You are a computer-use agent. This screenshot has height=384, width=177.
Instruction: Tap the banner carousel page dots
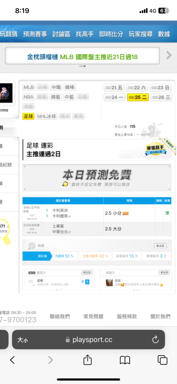82,66
